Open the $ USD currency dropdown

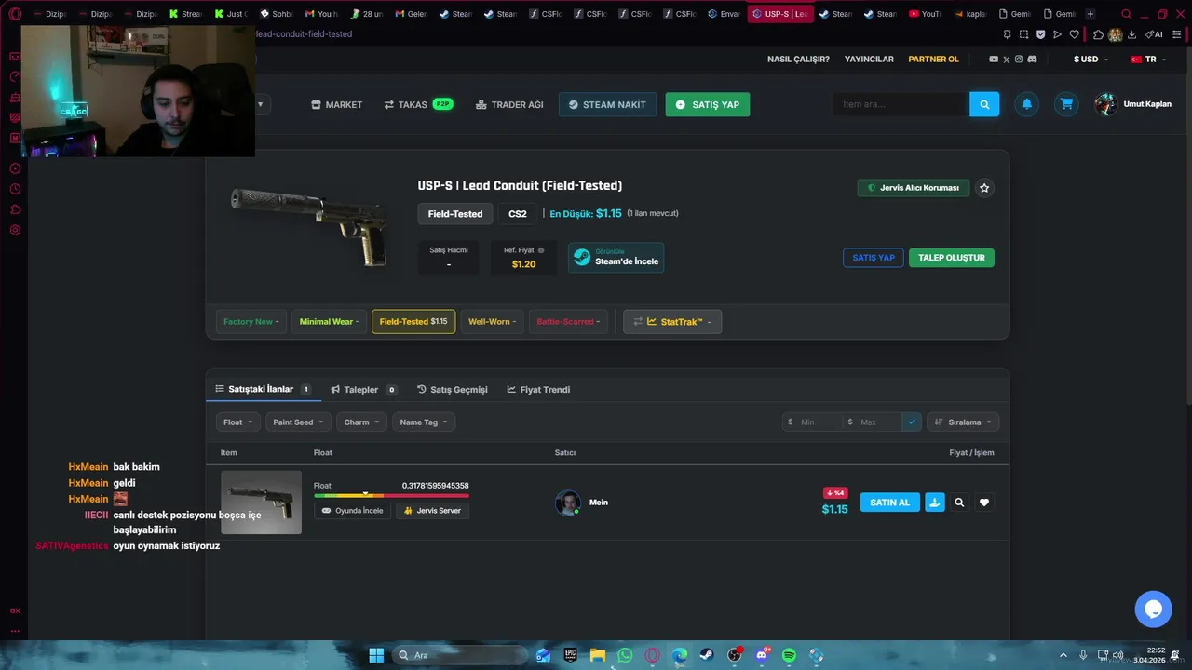[x=1090, y=60]
